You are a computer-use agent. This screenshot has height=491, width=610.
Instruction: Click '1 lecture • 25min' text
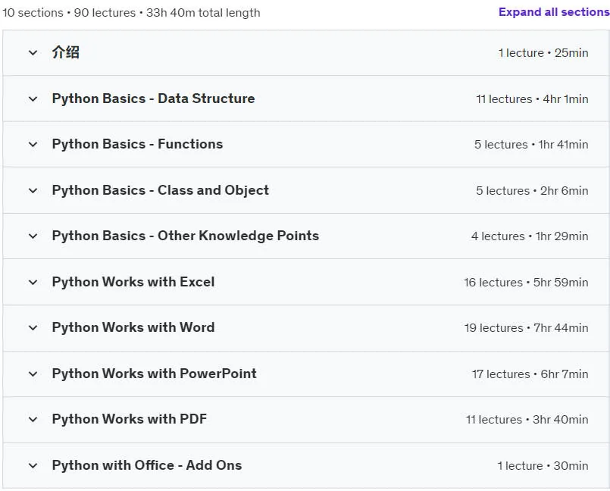click(x=543, y=52)
